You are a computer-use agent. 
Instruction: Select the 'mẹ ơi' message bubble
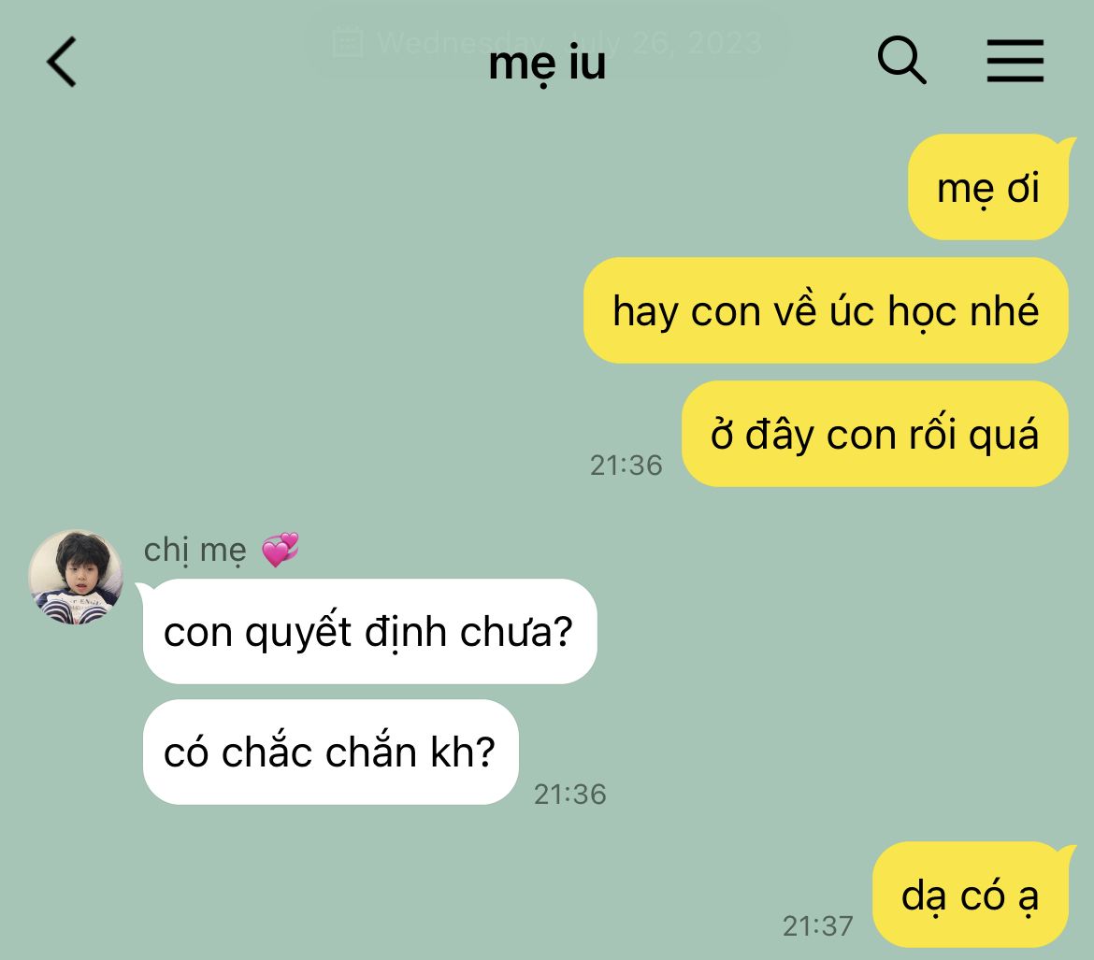(988, 187)
